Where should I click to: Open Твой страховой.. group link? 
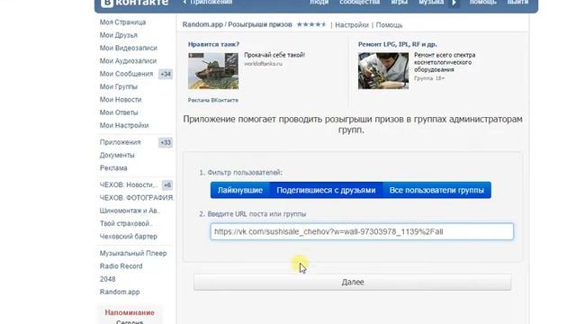[x=126, y=223]
